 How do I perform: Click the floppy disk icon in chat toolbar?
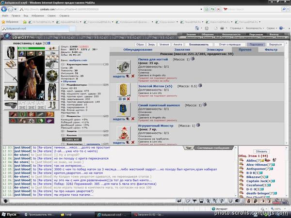201,201
